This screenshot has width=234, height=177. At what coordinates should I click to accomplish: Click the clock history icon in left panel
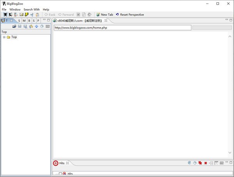(x=42, y=26)
